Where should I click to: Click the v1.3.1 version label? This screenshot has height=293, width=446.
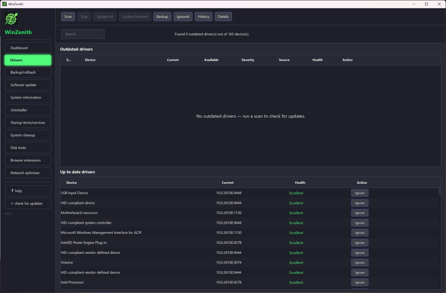(x=9, y=213)
